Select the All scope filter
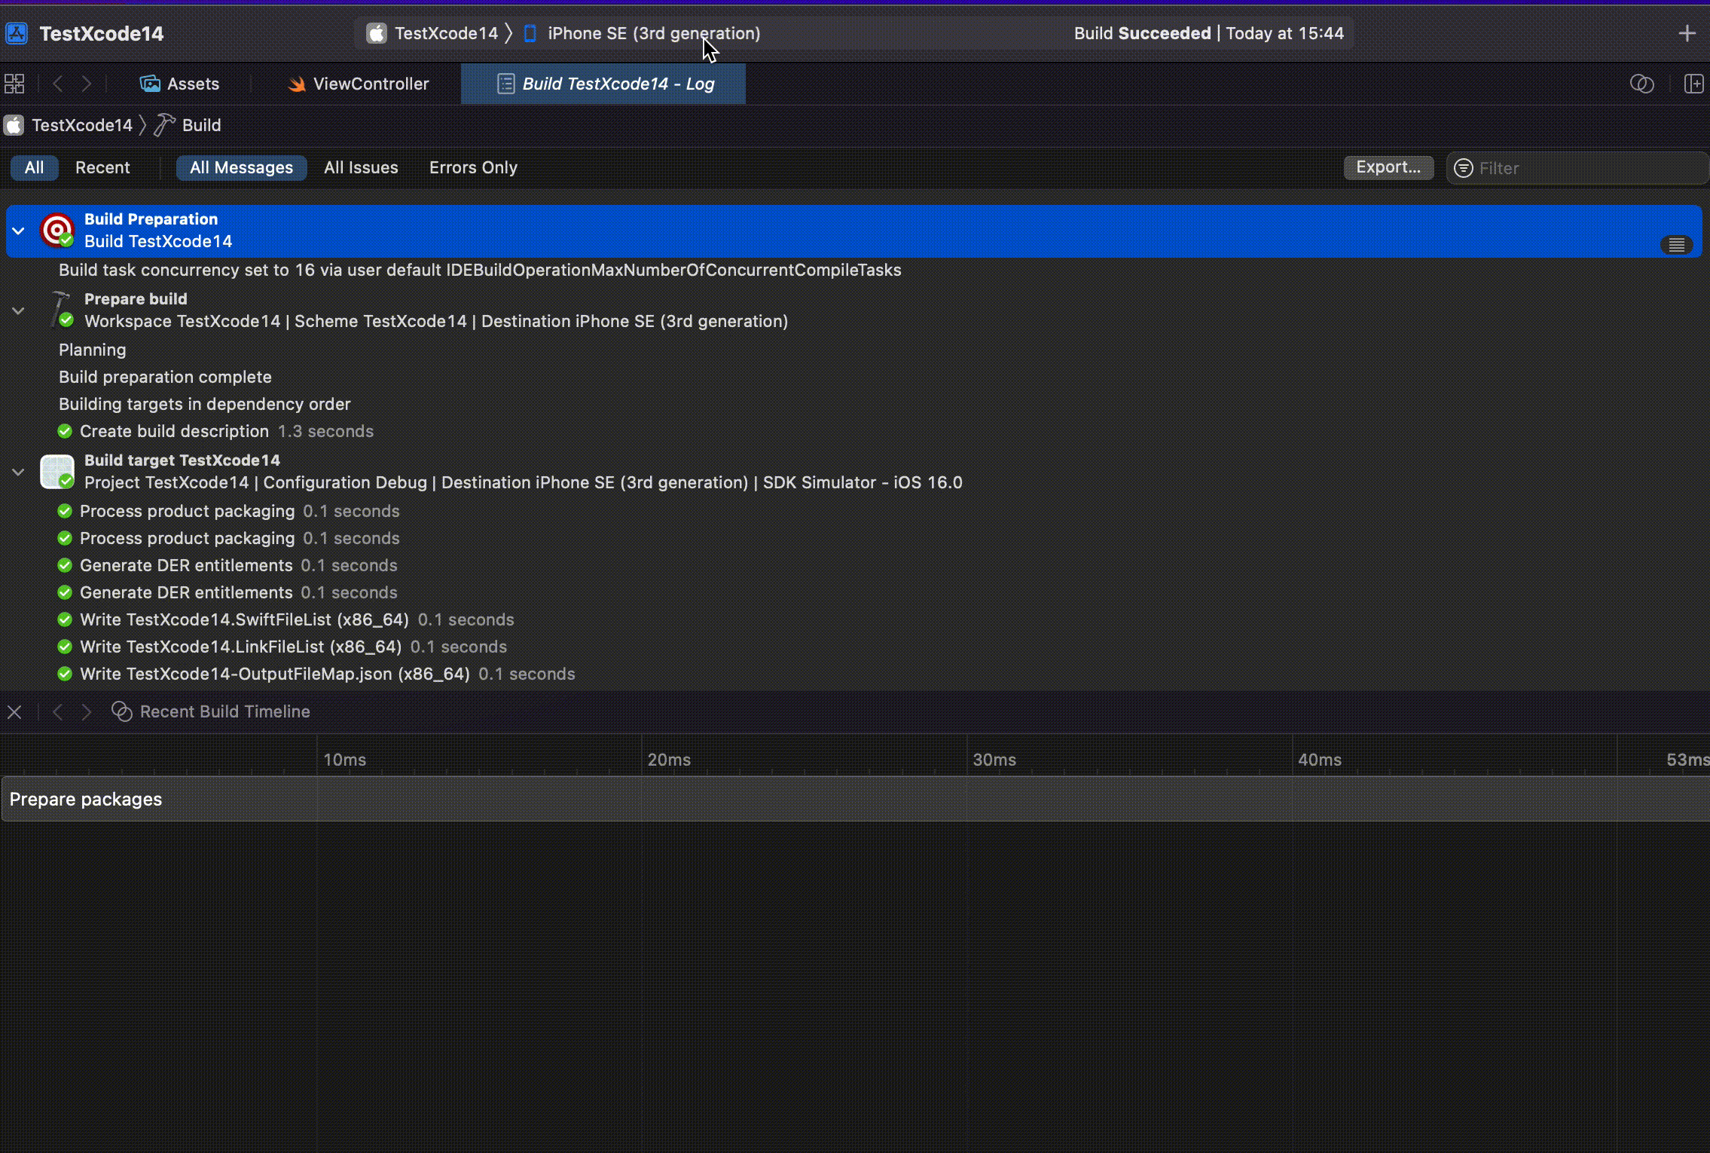The height and width of the screenshot is (1153, 1710). tap(34, 167)
